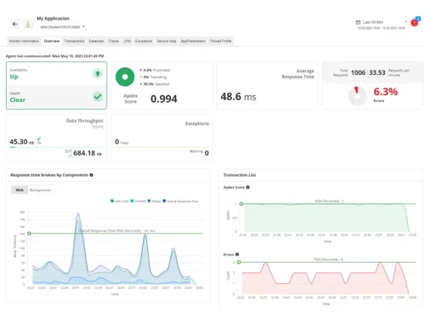425x319 pixels.
Task: Open the AppParameters tab
Action: pyautogui.click(x=193, y=41)
